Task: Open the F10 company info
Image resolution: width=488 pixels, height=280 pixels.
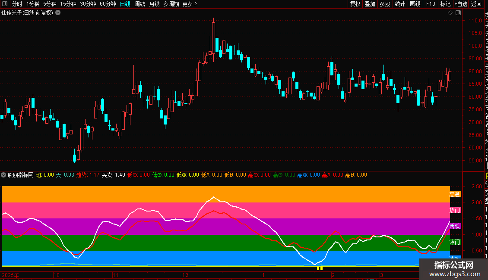Action: click(x=431, y=4)
